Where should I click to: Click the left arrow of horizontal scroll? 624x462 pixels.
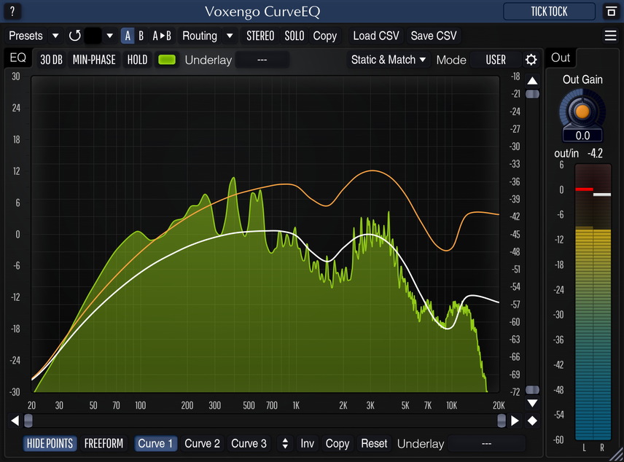coord(15,420)
